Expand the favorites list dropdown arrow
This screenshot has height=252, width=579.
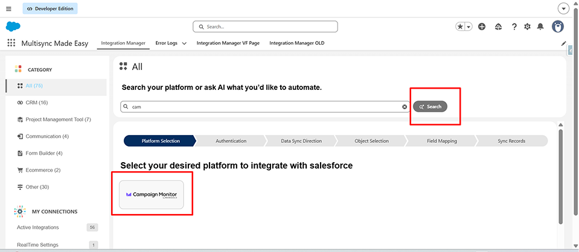click(469, 27)
